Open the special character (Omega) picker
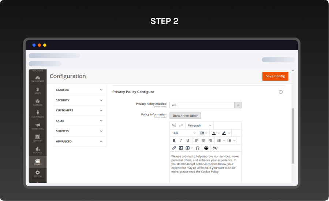The height and width of the screenshot is (201, 329). (x=198, y=148)
